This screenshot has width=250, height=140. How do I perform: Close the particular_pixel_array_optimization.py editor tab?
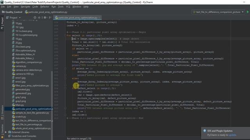click(x=100, y=17)
